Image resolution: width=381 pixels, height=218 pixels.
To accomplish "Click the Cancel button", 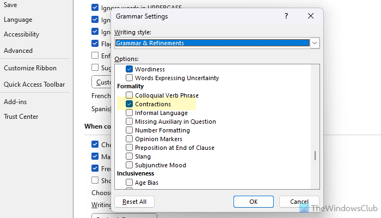I will 299,202.
